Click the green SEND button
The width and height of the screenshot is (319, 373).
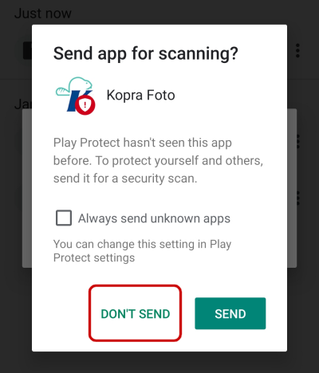click(x=230, y=313)
